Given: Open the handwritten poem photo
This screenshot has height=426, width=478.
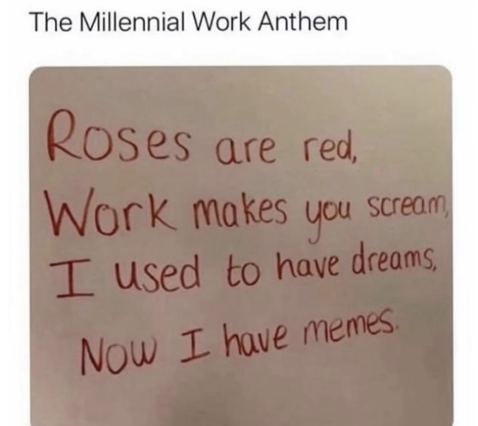Looking at the screenshot, I should coord(240,245).
